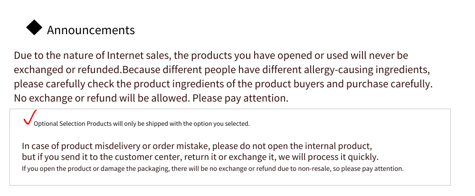Viewport: 475px width, 196px height.
Task: Click the sentence 'Please pay attention.'
Action: click(x=240, y=99)
